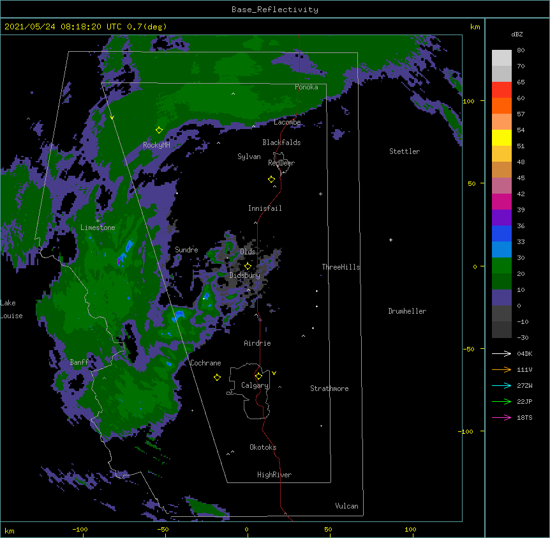Click the purple 10 dBZ color swatch
Image resolution: width=550 pixels, height=538 pixels.
click(x=502, y=298)
